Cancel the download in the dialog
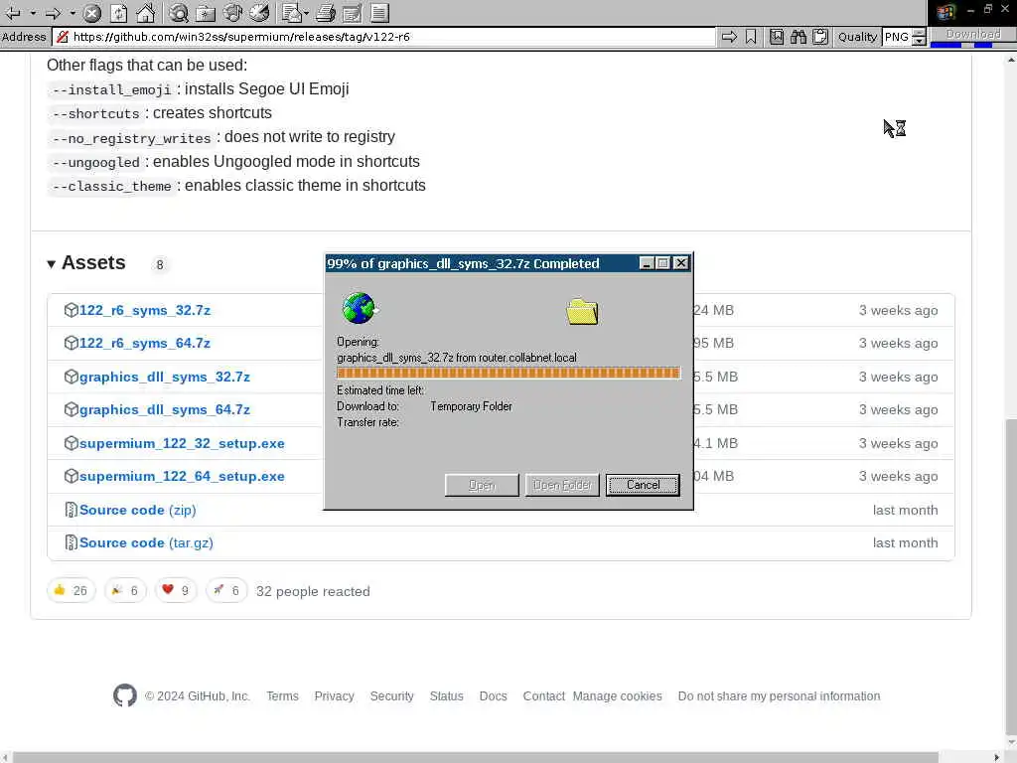 click(643, 485)
